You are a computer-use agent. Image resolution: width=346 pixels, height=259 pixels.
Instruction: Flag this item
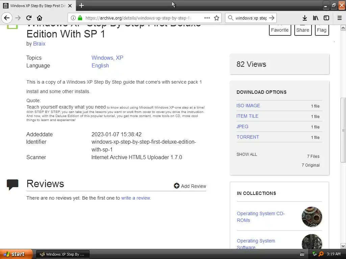coord(322,30)
